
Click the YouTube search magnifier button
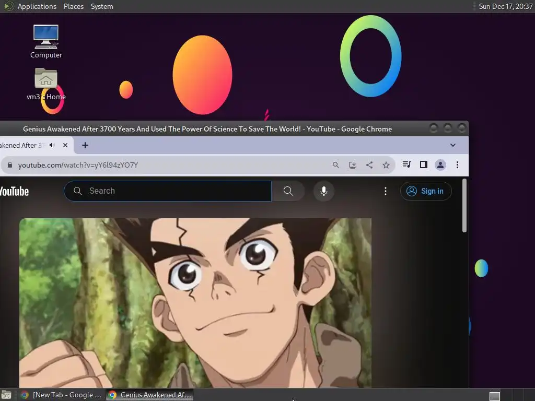click(288, 191)
